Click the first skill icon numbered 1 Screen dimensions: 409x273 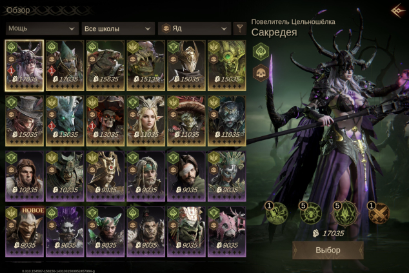[276, 213]
